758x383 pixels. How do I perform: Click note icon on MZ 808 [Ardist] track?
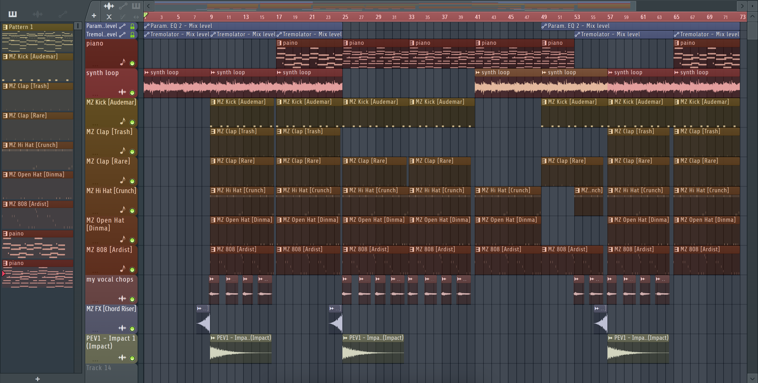(123, 268)
